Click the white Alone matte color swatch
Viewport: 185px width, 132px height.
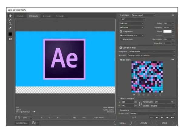167,31
